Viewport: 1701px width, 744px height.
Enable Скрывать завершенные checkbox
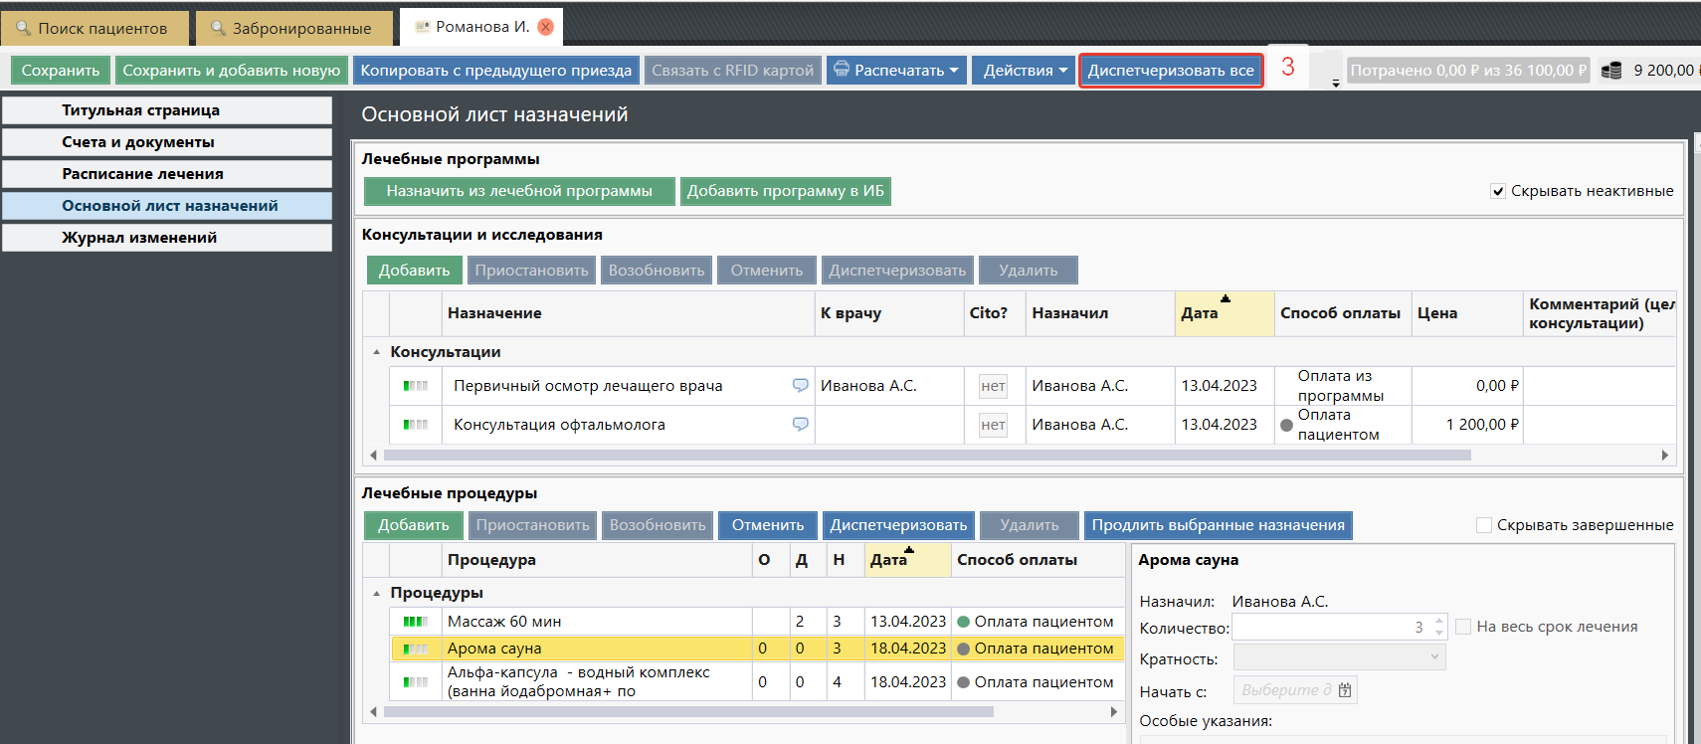tap(1483, 525)
